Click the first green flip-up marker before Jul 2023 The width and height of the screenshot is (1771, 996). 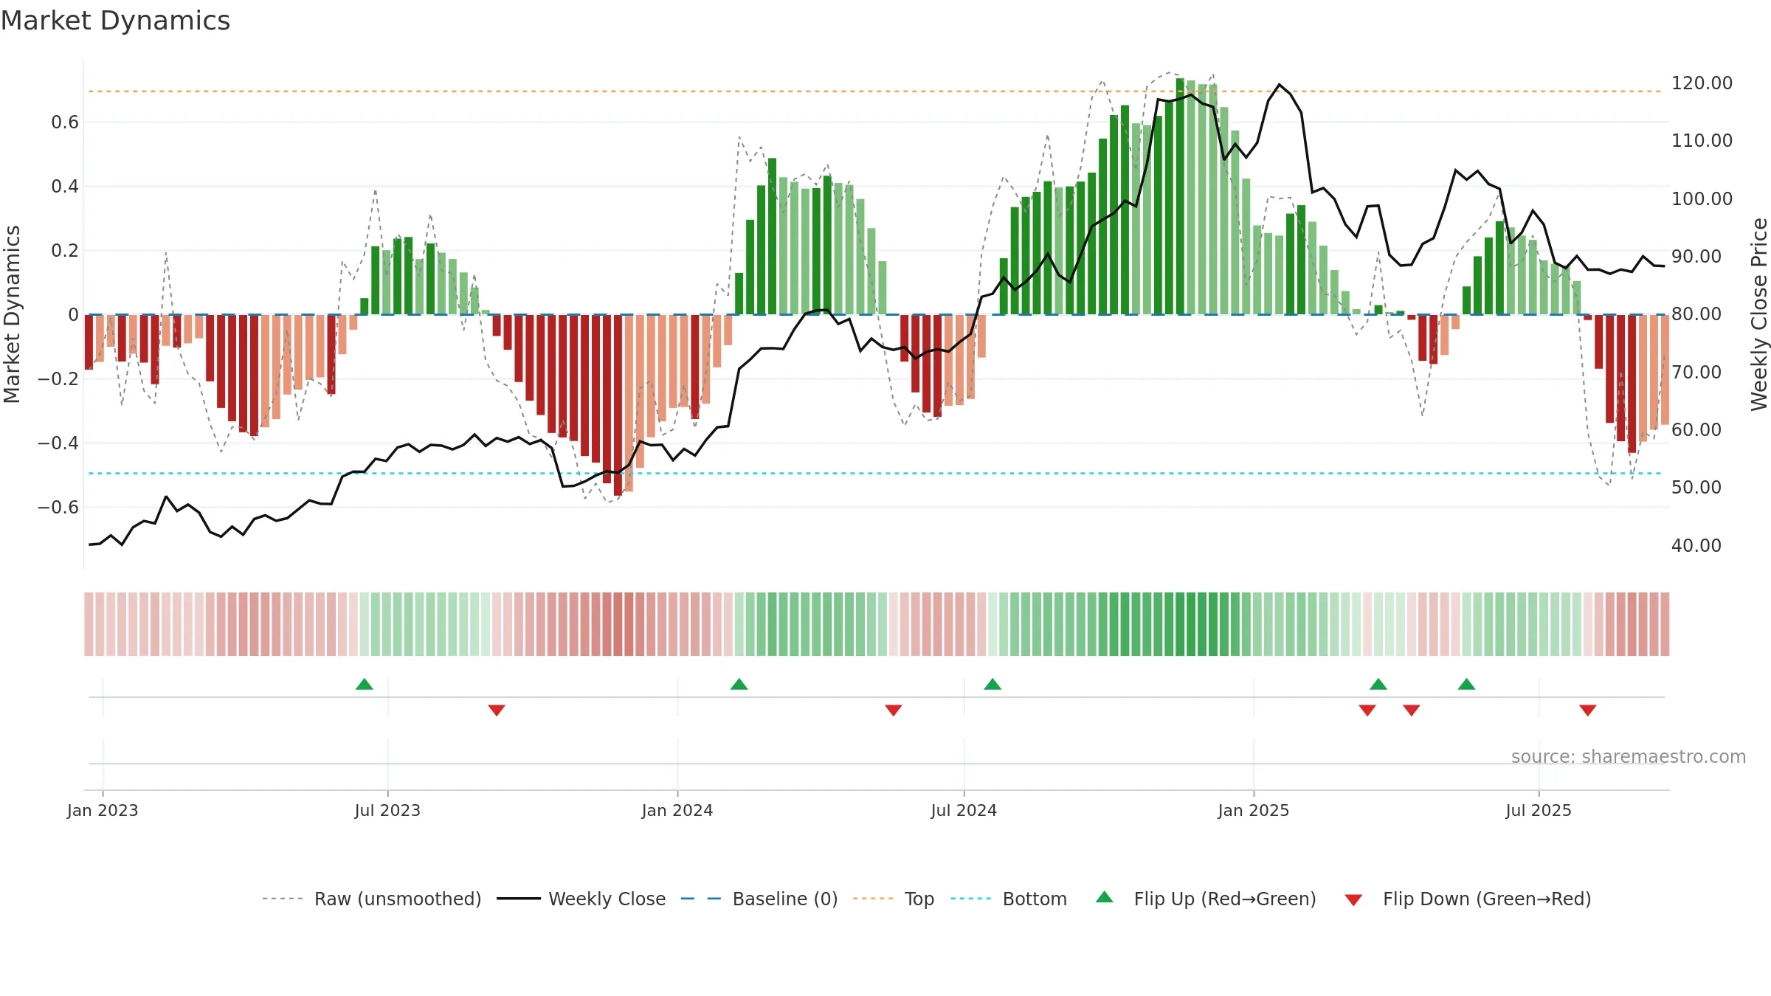(365, 684)
